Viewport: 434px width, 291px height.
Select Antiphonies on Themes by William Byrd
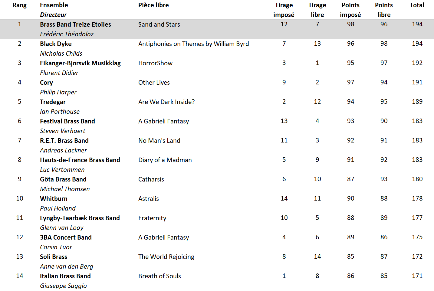click(194, 44)
